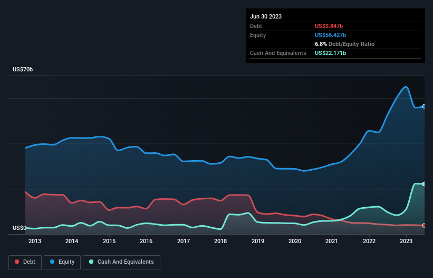Viewport: 433px width, 278px height.
Task: Click the 2019 x-axis label
Action: 258,241
